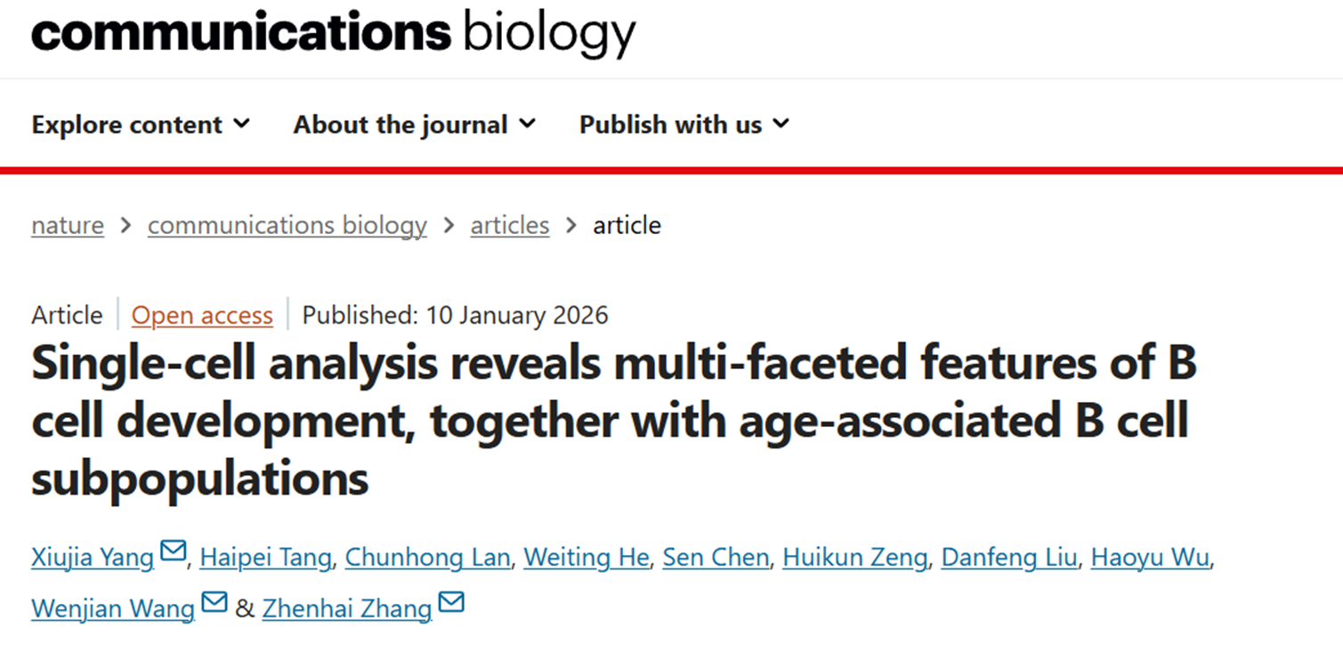Expand the Publish with us menu

(684, 125)
